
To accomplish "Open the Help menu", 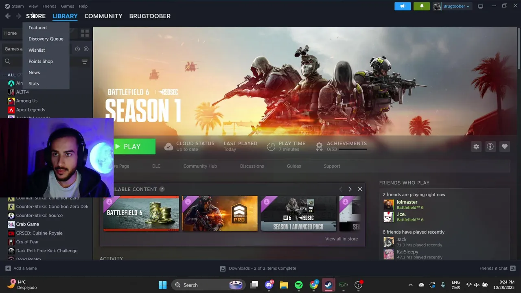I will point(83,6).
